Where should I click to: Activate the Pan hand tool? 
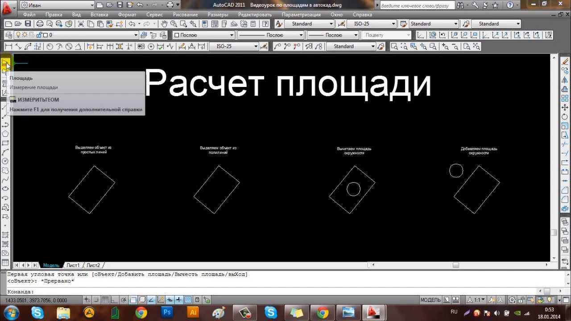coord(164,24)
